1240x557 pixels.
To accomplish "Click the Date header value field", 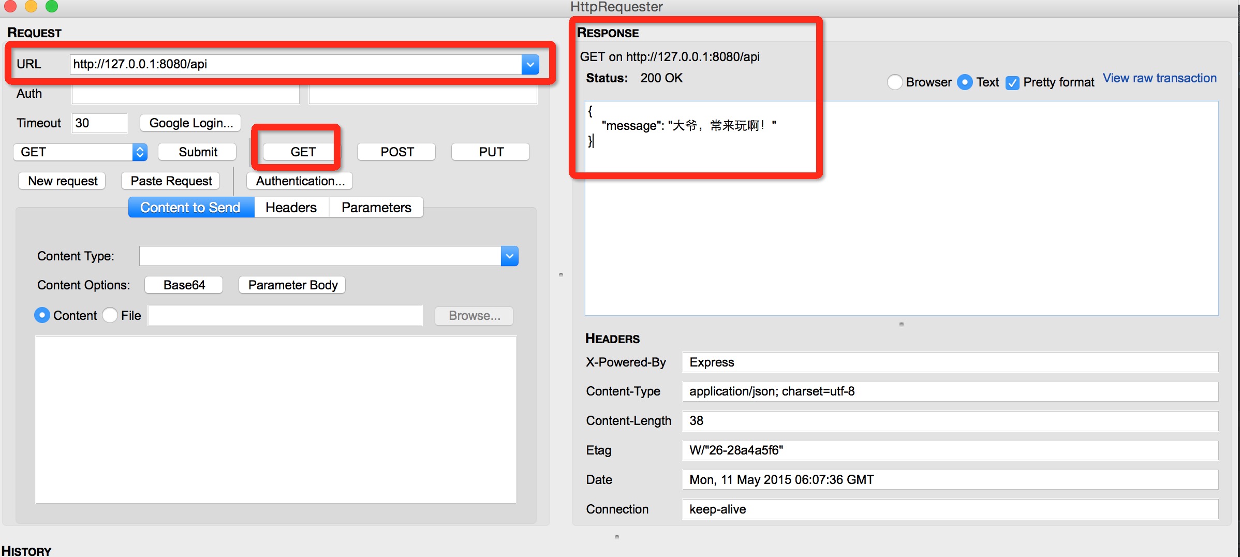I will click(950, 480).
